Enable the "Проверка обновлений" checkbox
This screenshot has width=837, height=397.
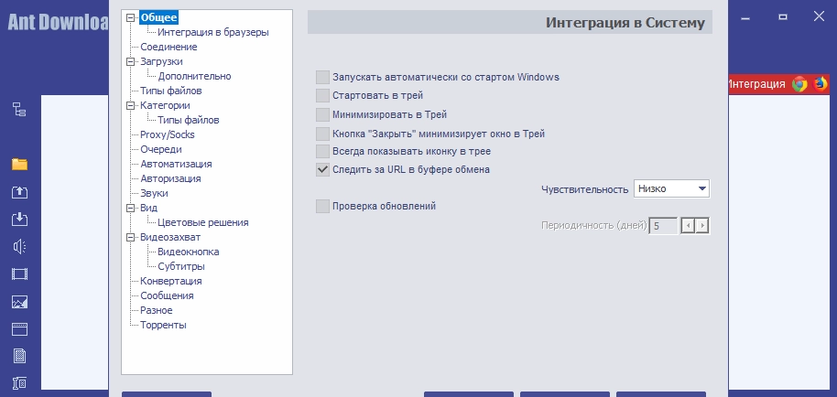pyautogui.click(x=322, y=207)
